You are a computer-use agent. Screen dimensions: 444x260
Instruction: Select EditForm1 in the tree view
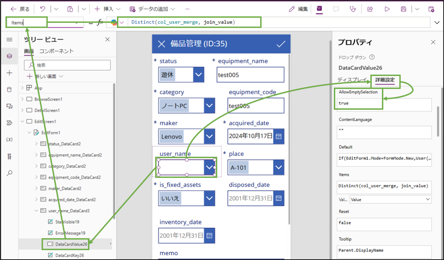(x=51, y=132)
